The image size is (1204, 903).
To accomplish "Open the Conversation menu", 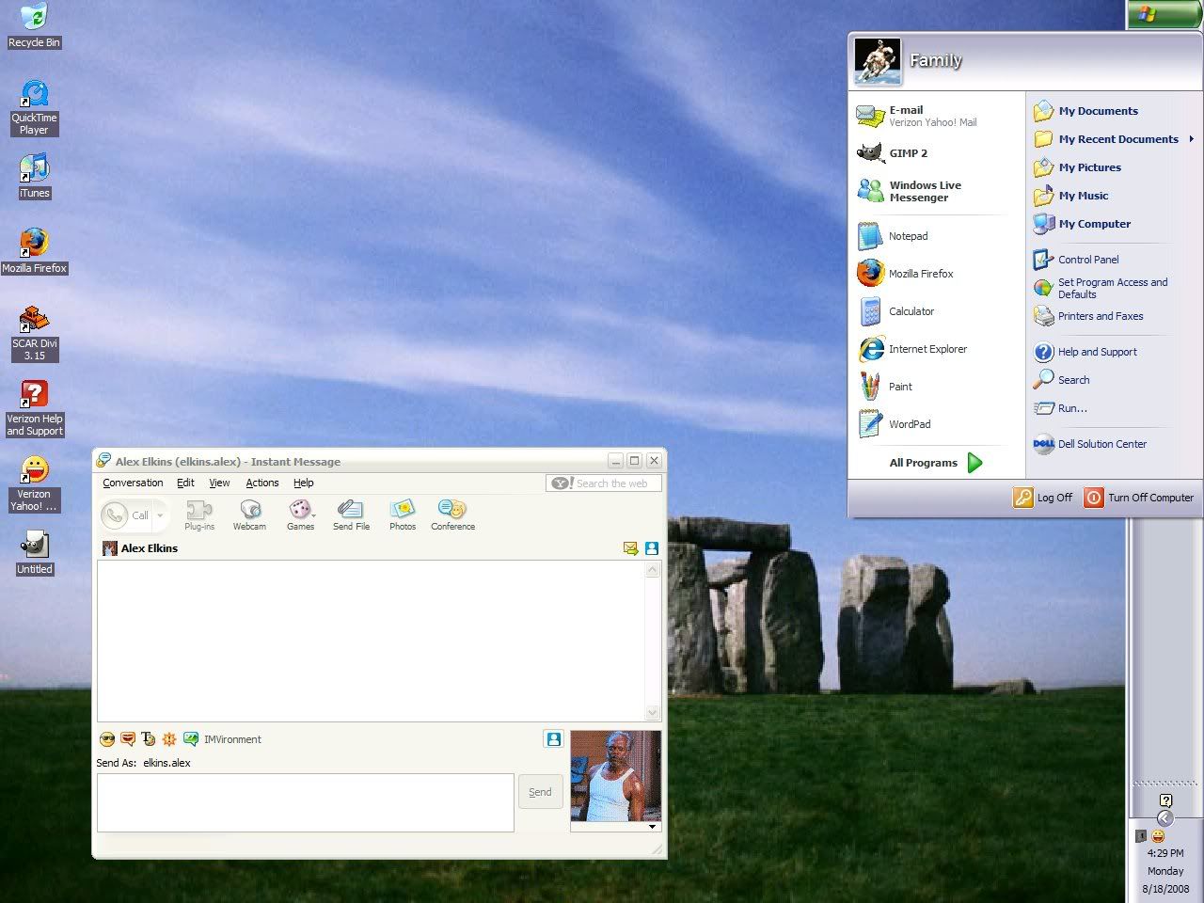I will 133,483.
